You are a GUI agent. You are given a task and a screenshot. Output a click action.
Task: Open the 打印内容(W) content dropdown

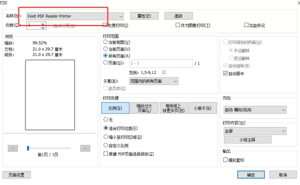pyautogui.click(x=255, y=131)
